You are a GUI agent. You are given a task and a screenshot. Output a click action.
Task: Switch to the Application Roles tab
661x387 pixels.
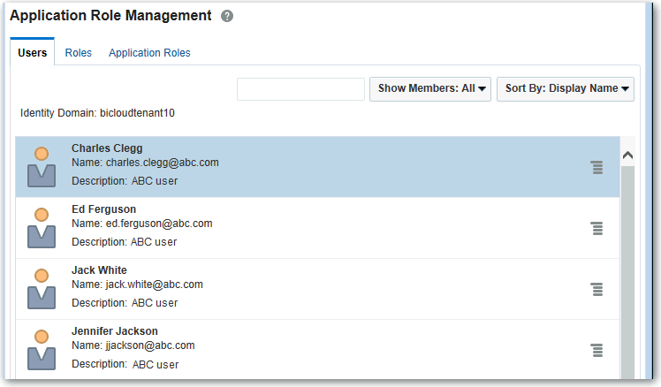pyautogui.click(x=149, y=53)
